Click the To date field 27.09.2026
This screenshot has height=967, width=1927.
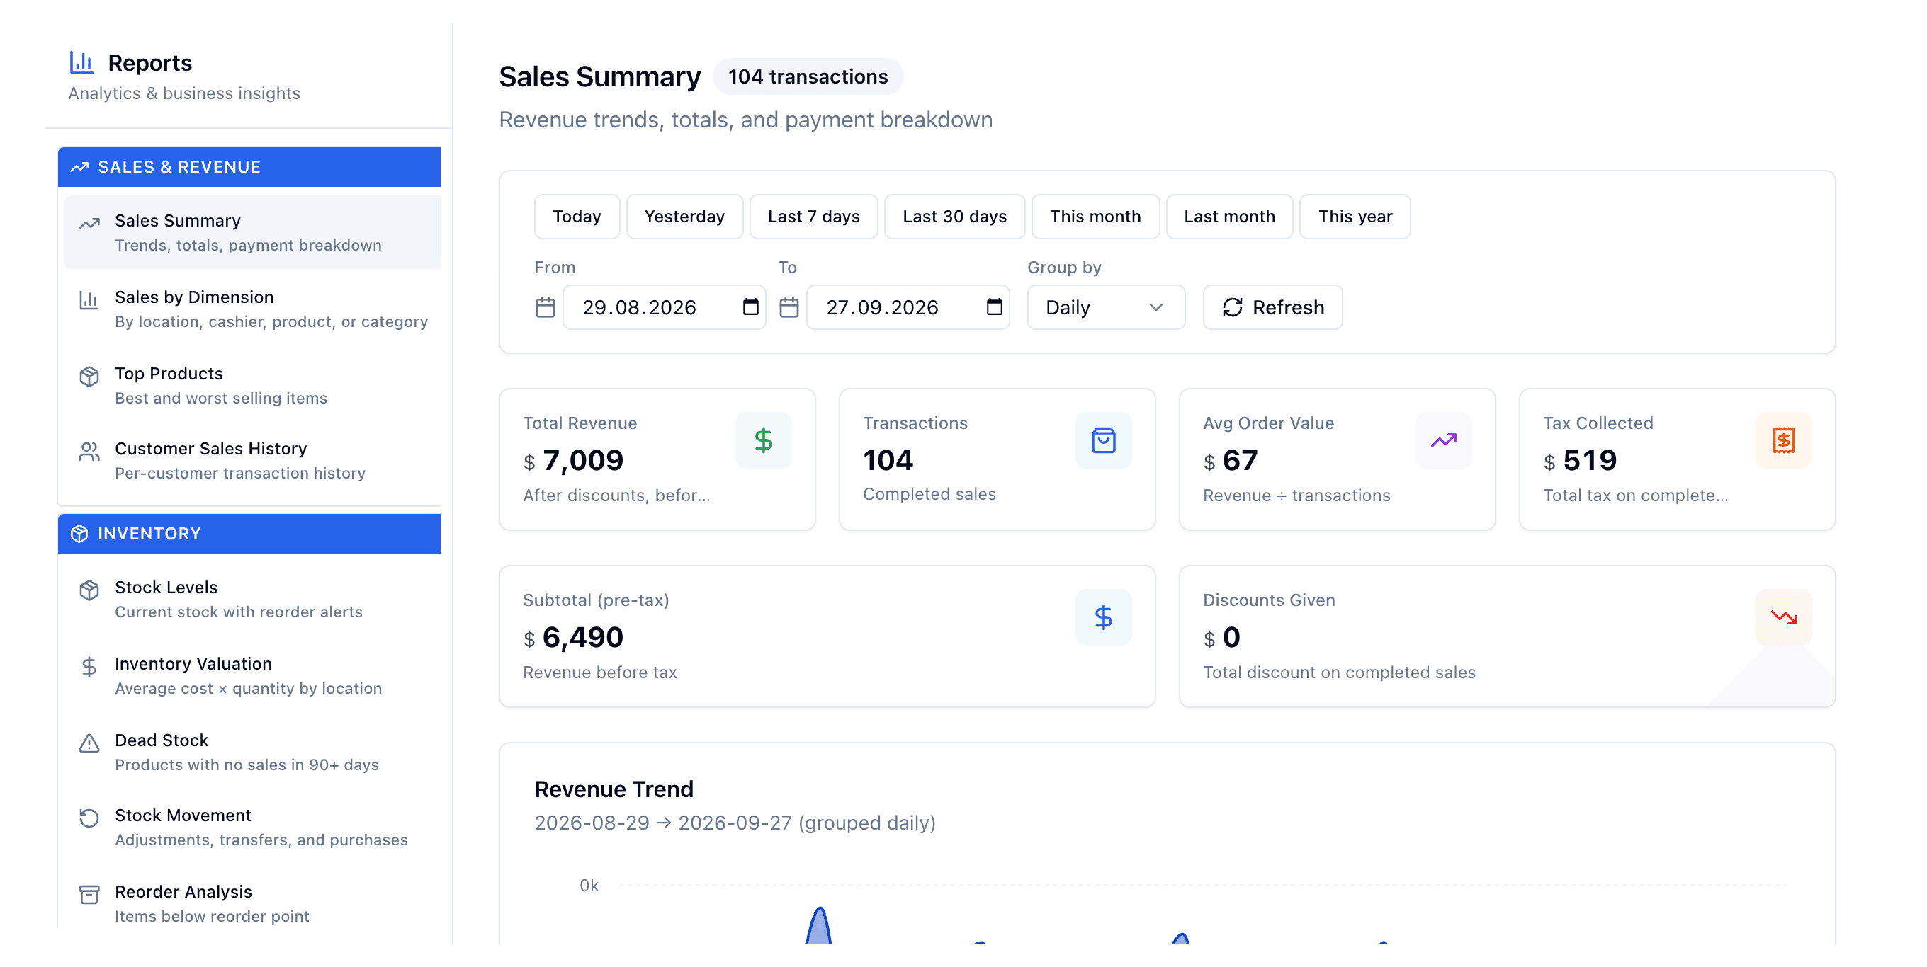[x=908, y=307]
